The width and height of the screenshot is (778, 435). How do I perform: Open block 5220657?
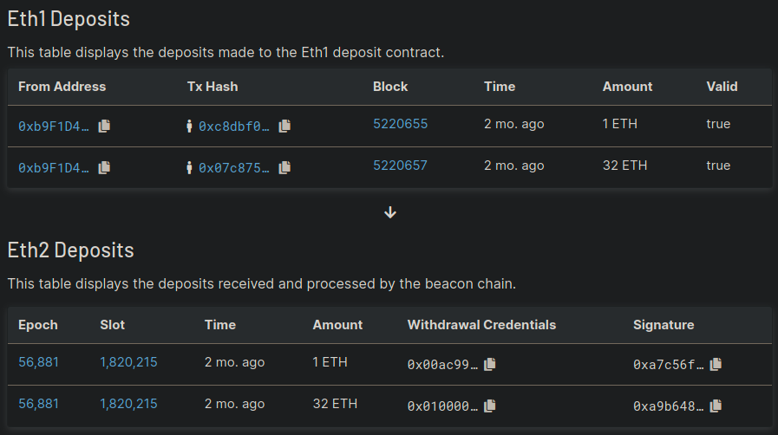click(x=400, y=166)
